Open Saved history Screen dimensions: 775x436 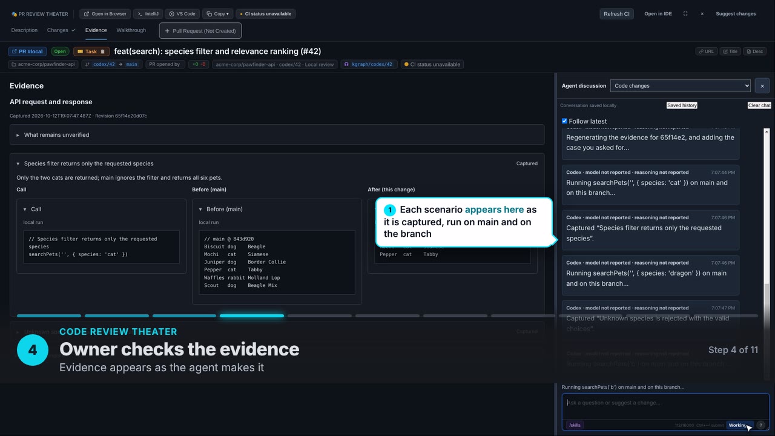pos(682,105)
